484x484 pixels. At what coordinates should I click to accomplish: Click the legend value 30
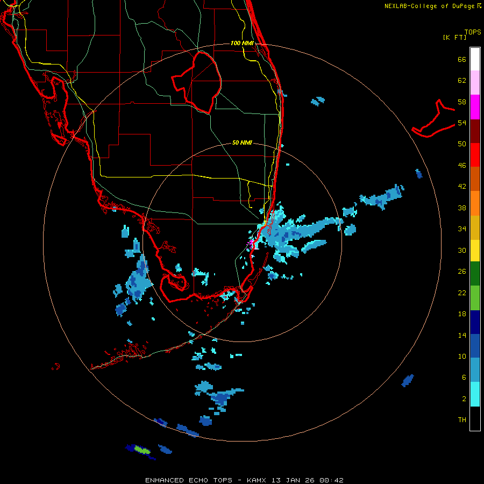coord(462,250)
